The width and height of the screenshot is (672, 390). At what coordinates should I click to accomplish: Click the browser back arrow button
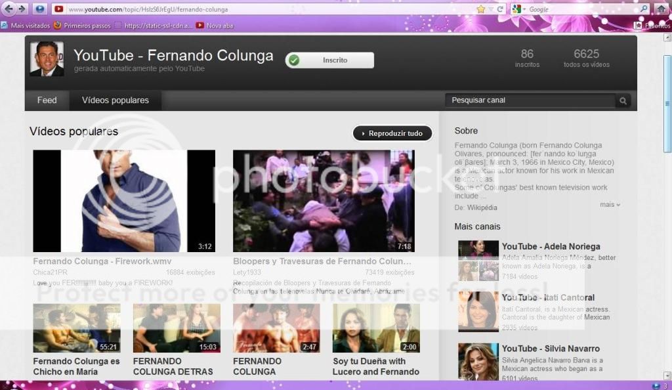(x=9, y=9)
